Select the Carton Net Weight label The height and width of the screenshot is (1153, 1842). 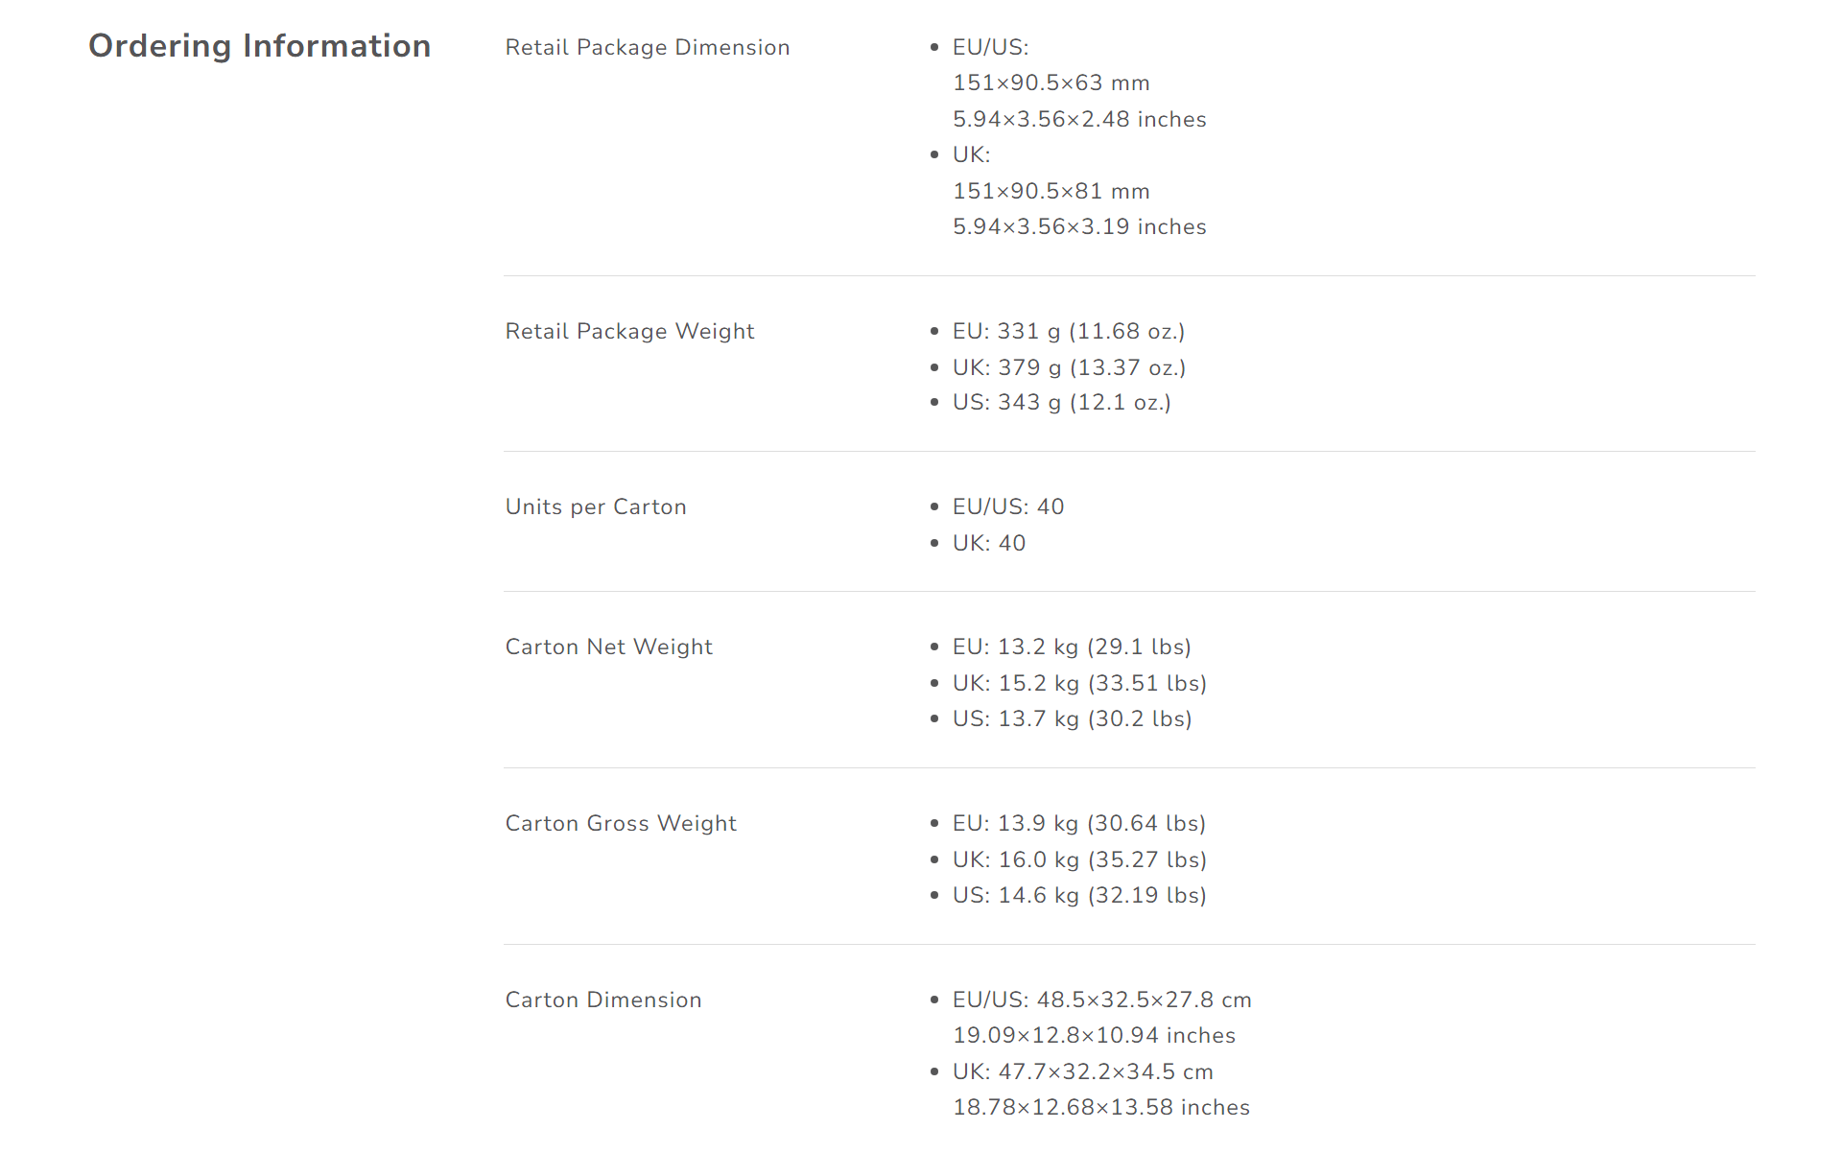(x=609, y=647)
